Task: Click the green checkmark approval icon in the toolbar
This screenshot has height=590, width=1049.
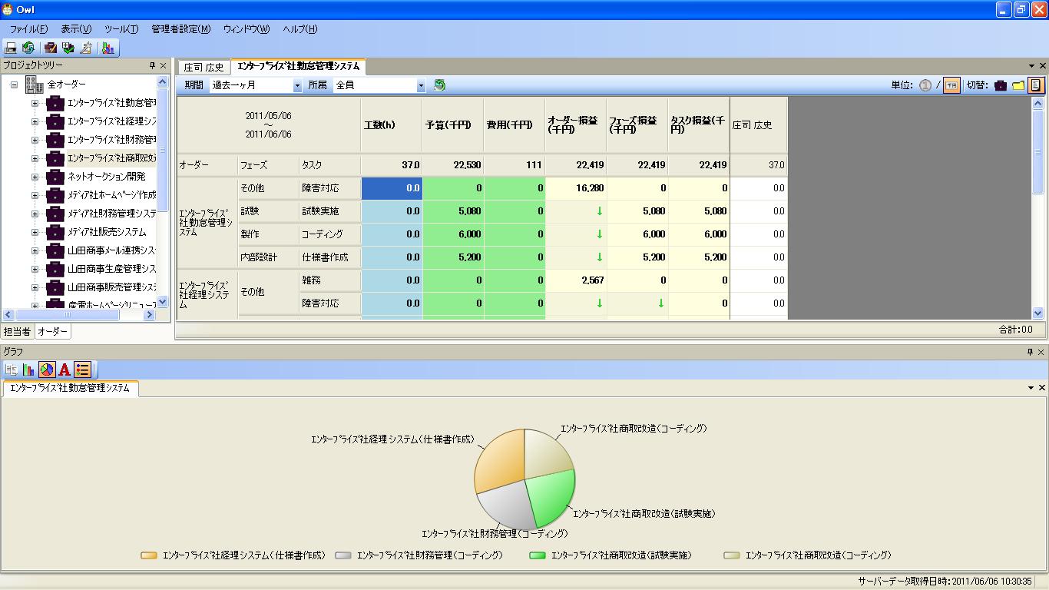Action: [68, 48]
